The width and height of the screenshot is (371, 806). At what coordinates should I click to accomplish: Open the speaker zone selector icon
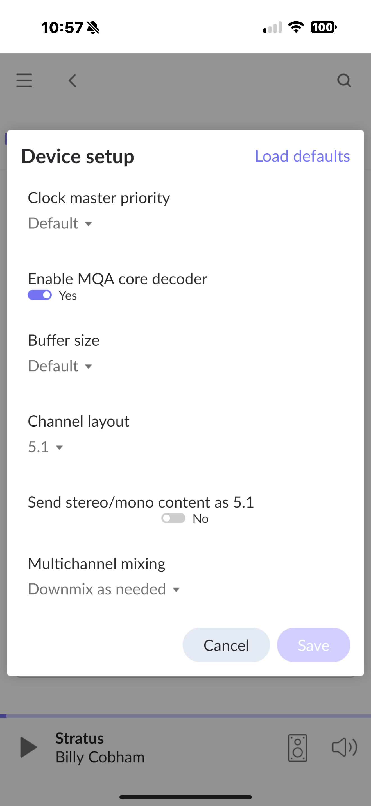point(297,748)
